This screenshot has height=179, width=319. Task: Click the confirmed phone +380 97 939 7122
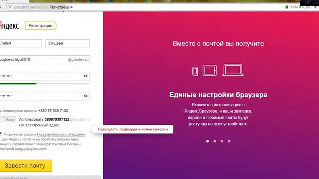pos(53,111)
